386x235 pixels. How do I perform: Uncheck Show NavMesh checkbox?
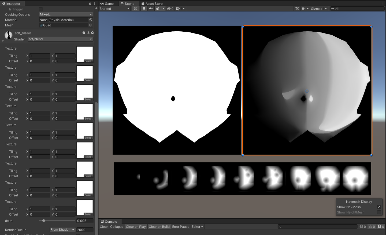click(x=379, y=207)
